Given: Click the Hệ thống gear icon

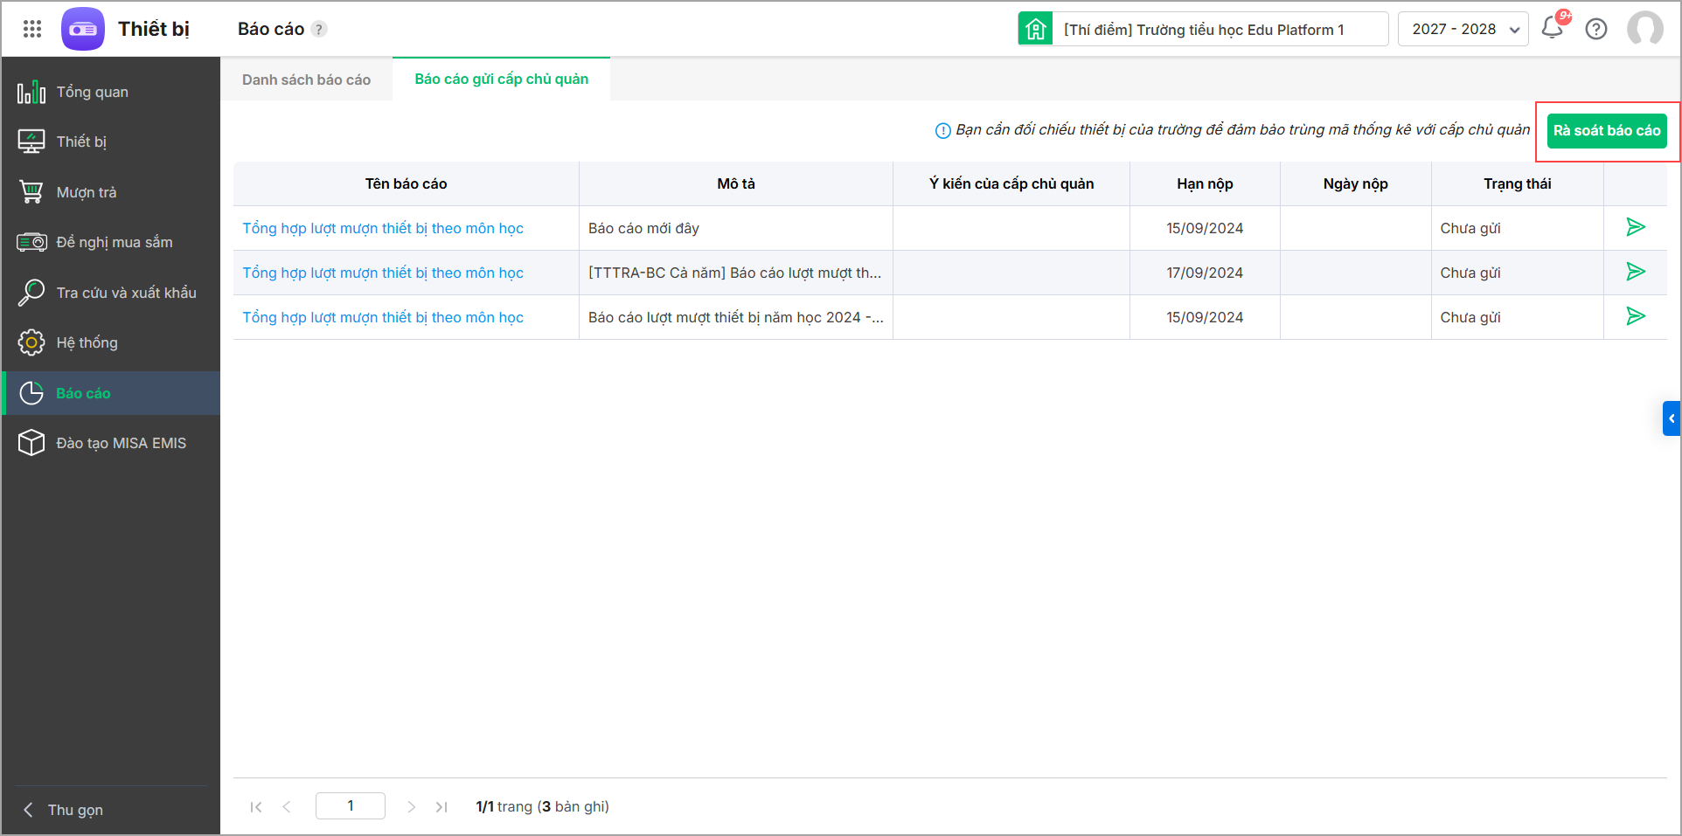Looking at the screenshot, I should 31,342.
